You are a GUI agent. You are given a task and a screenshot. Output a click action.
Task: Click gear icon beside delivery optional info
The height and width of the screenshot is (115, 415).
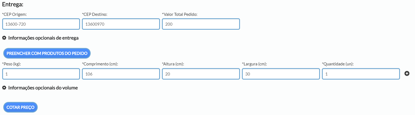(4, 38)
